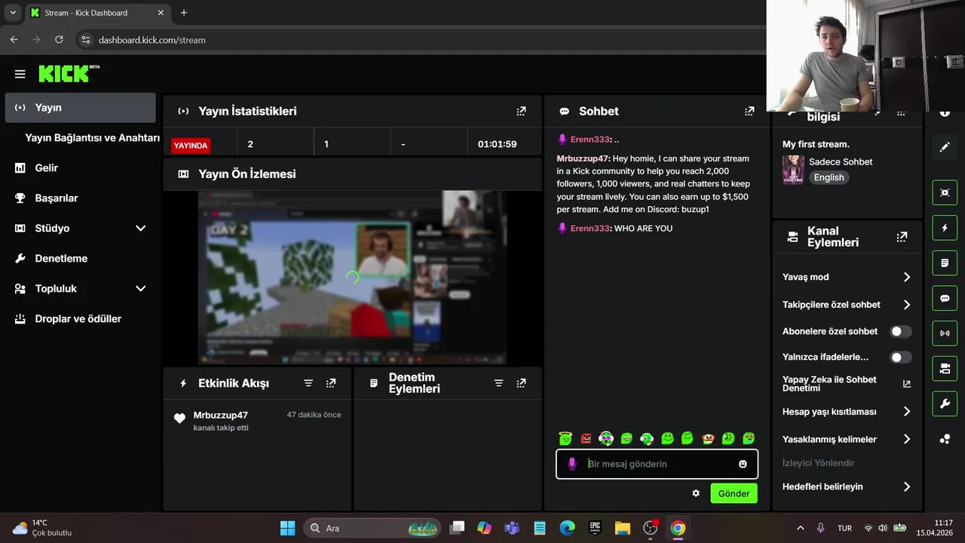Toggle the broadcast stats widget icon
The height and width of the screenshot is (543, 965).
(945, 333)
